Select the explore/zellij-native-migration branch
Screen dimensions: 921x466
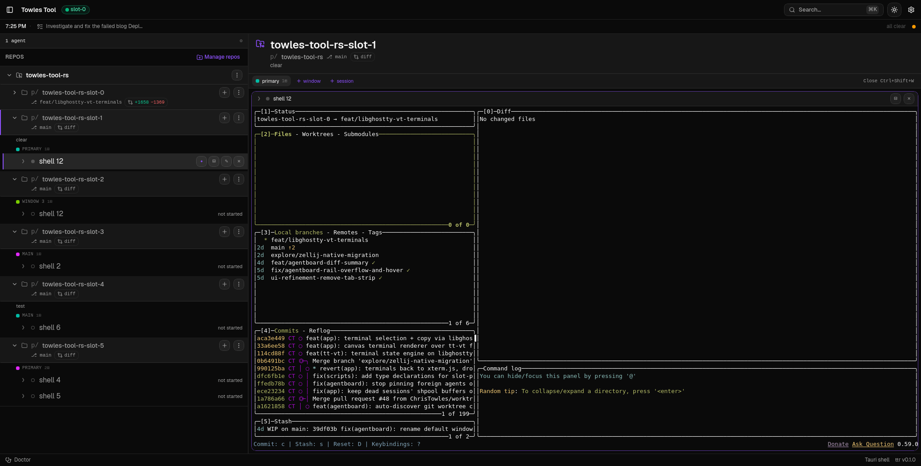(x=325, y=255)
